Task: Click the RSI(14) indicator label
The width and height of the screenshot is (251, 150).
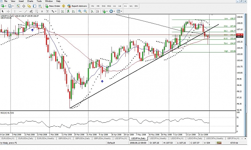Action: click(7, 113)
